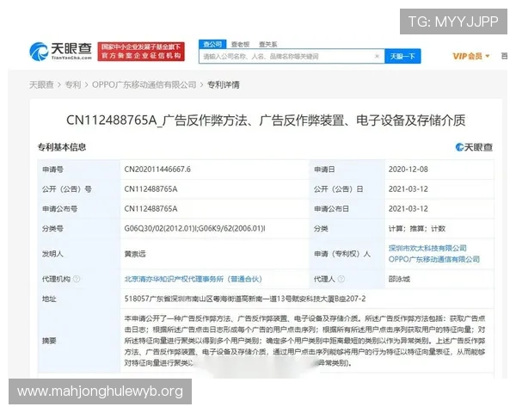The height and width of the screenshot is (413, 516).
Task: Open 北京清亦华知识产权代理事务所 agency link
Action: (x=193, y=279)
